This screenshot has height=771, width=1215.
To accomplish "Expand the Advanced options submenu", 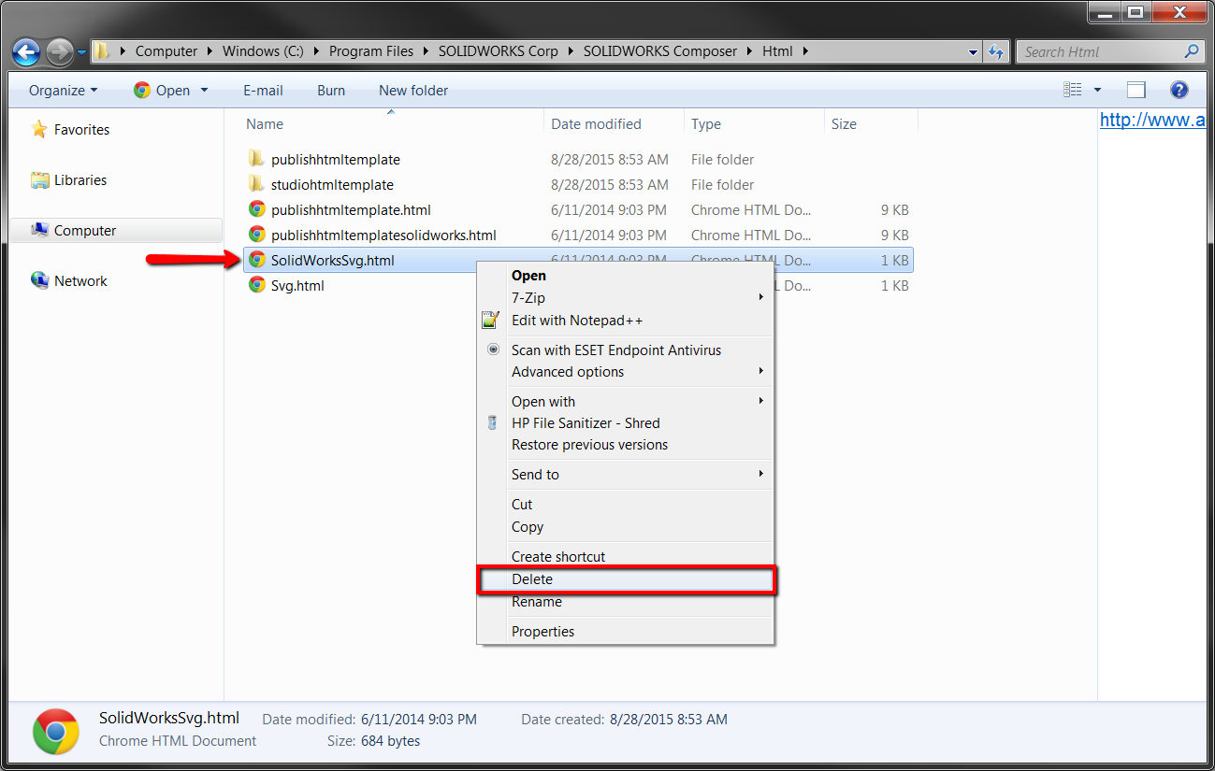I will click(x=626, y=372).
